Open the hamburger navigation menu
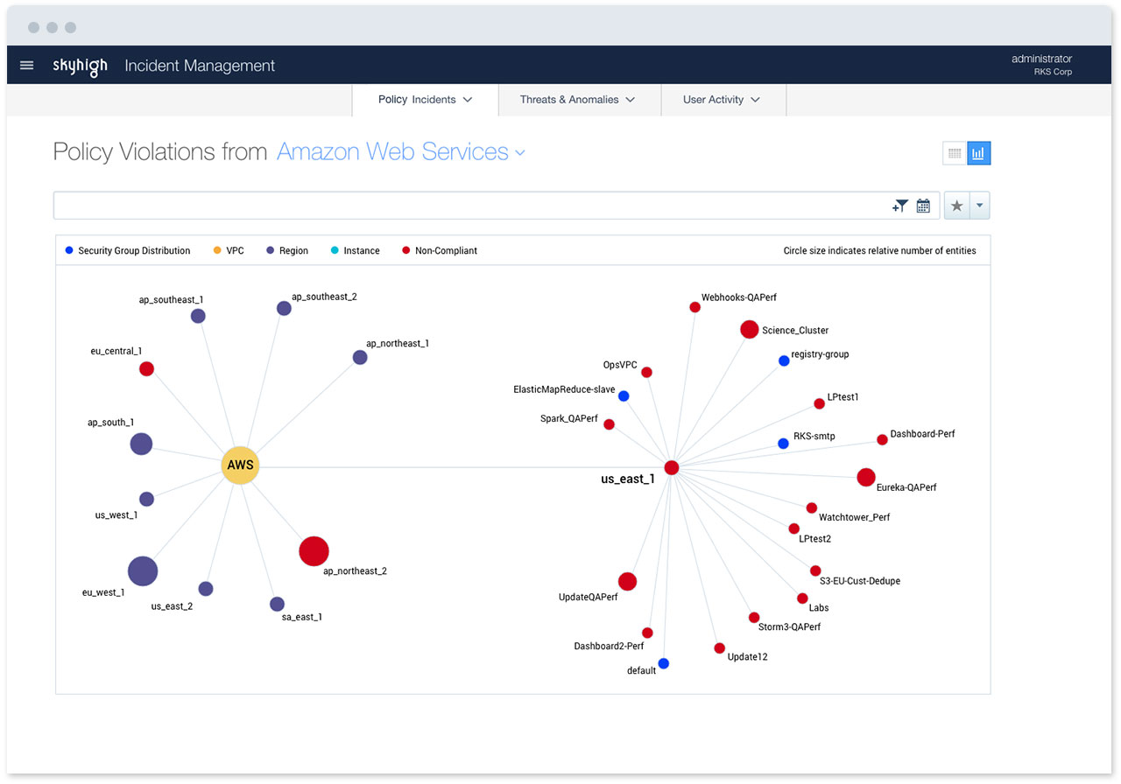This screenshot has height=784, width=1121. click(x=26, y=66)
